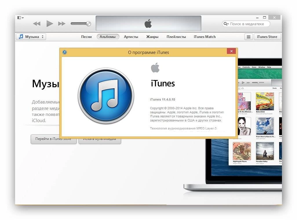
Task: Adjust the volume slider knob
Action: [x=88, y=24]
